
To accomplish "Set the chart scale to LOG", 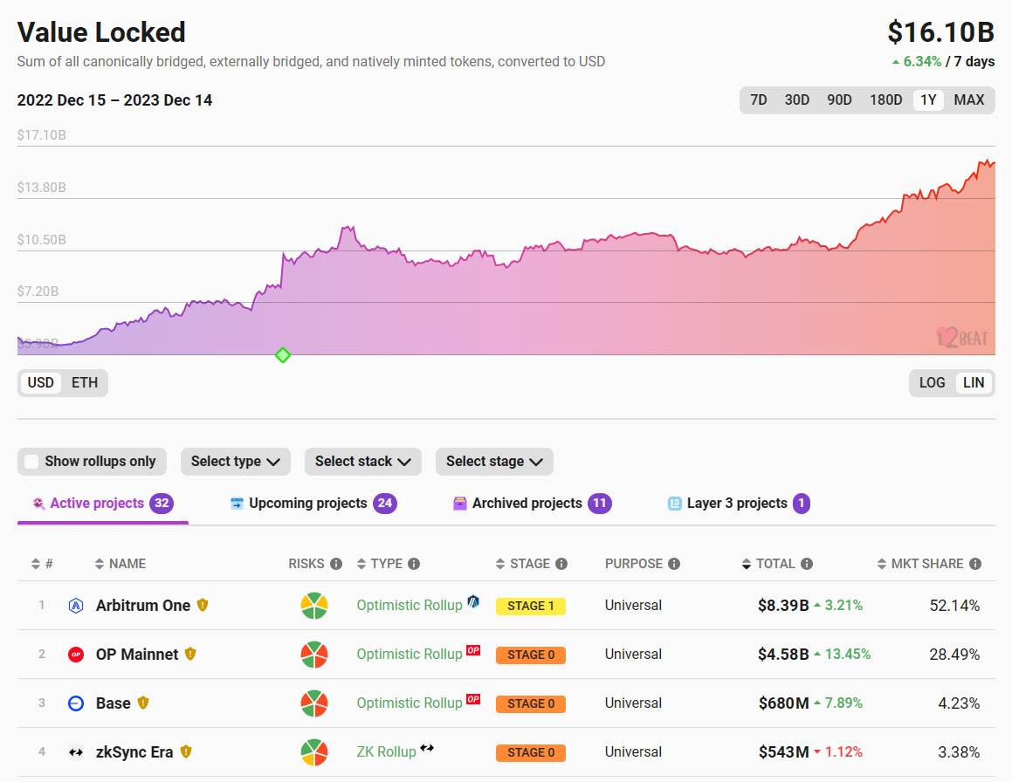I will (x=932, y=382).
